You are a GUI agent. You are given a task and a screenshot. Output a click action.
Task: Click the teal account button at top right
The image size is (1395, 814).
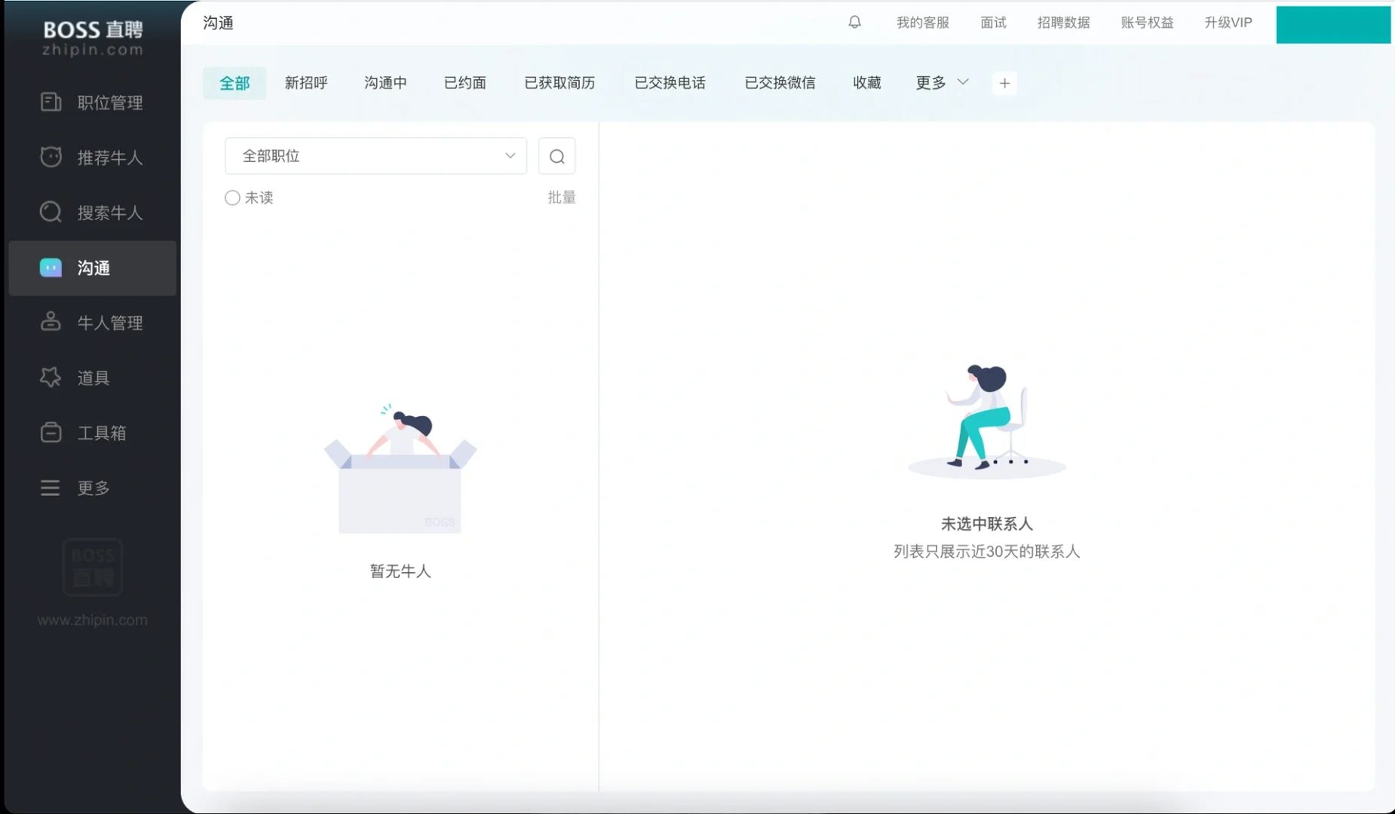(1333, 25)
